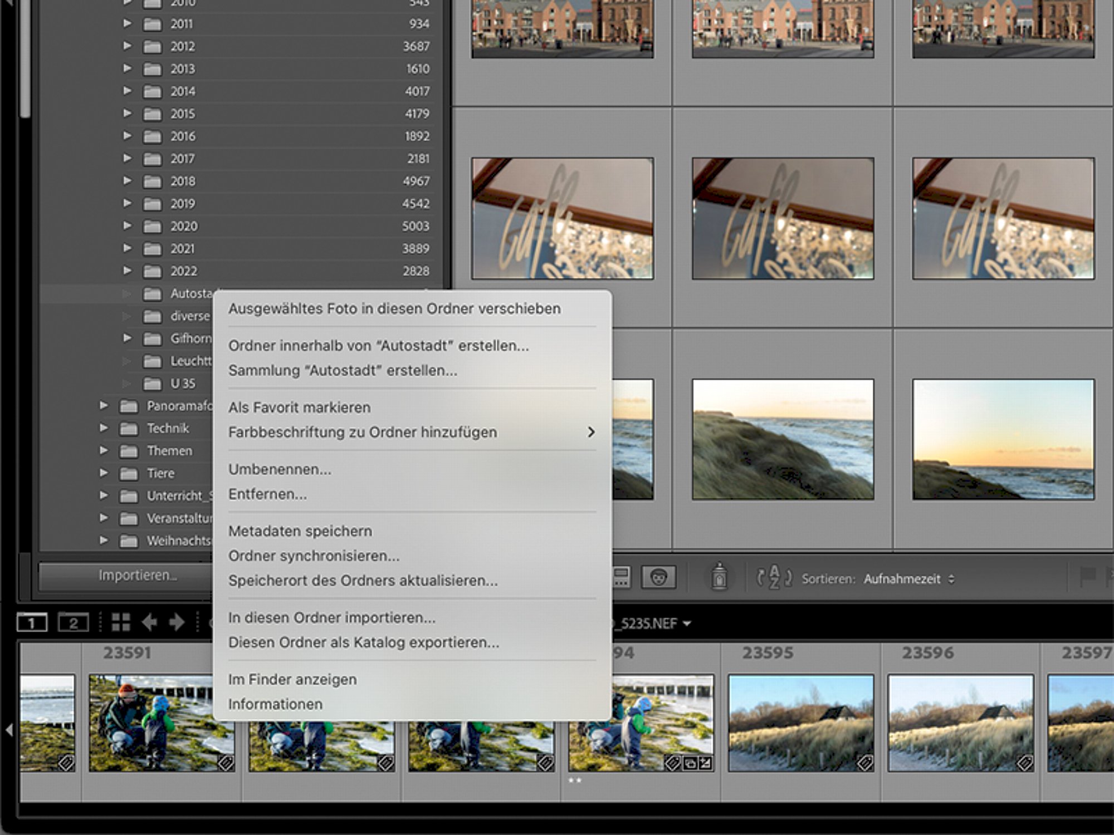
Task: Select middle Café sign grid thumbnail
Action: 783,219
